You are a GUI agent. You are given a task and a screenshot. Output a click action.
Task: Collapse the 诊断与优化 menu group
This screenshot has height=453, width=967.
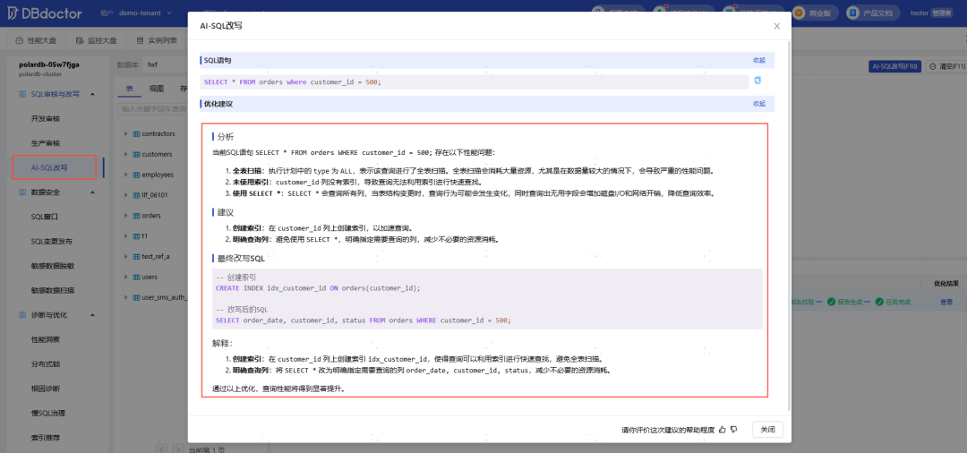click(x=92, y=315)
